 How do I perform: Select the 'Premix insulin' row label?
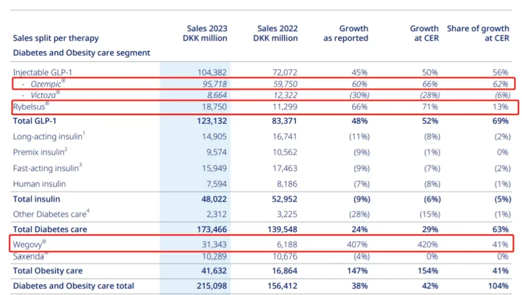click(40, 152)
